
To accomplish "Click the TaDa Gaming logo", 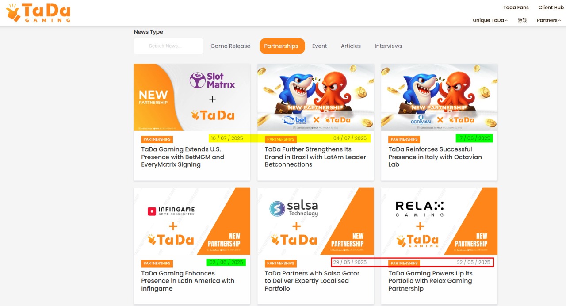I will coord(38,13).
